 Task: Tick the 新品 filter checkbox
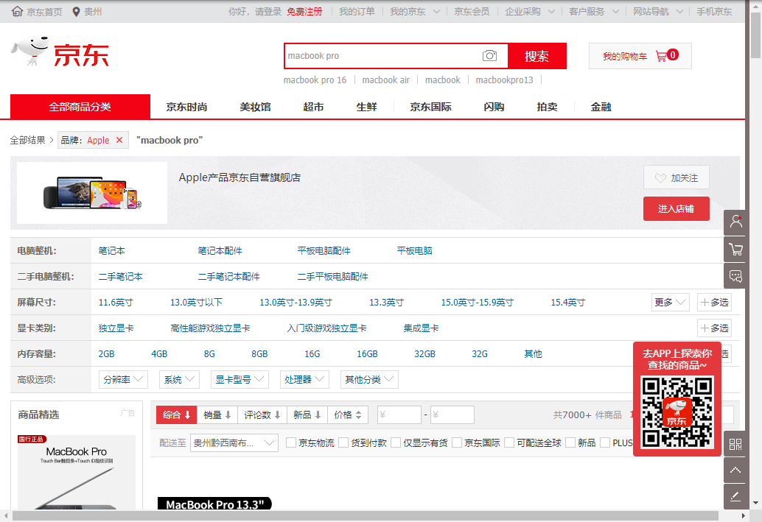click(x=570, y=442)
